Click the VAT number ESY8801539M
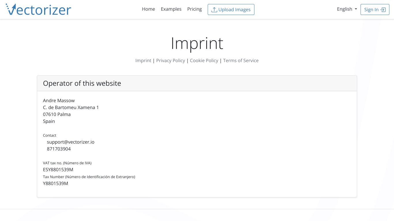Screen dimensions: 394x221 tap(58, 169)
